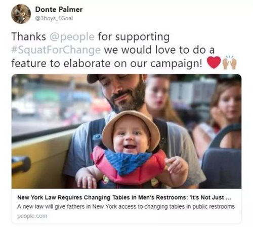The height and width of the screenshot is (227, 253).
Task: Click the red heart emoji
Action: point(214,62)
